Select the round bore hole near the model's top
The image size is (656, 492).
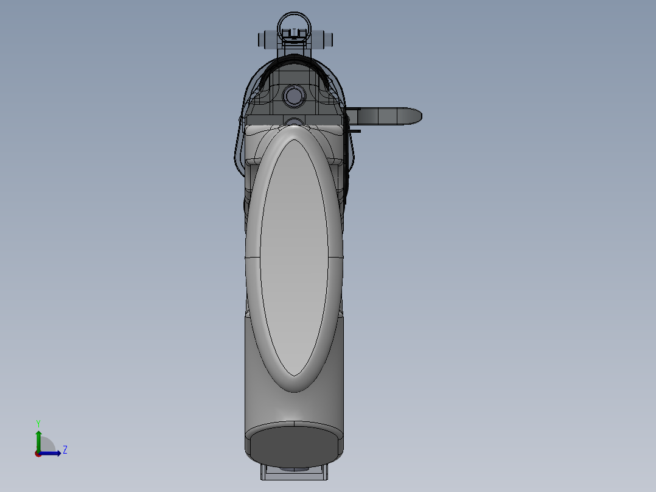(x=294, y=96)
